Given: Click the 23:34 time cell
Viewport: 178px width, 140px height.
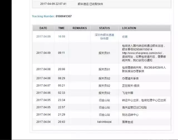Looking at the screenshot, I should coord(61,100).
